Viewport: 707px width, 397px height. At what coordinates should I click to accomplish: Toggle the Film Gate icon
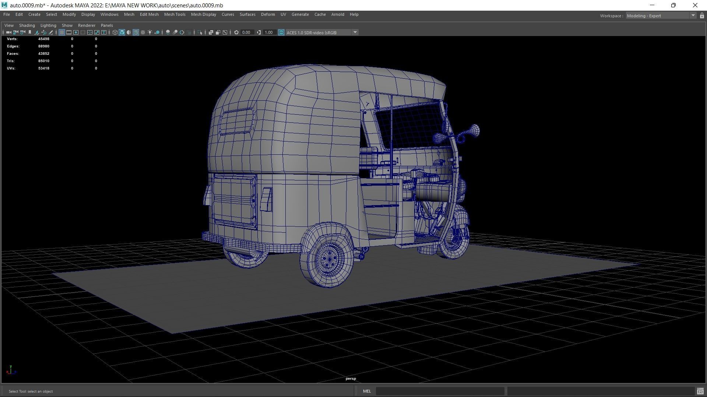click(69, 32)
